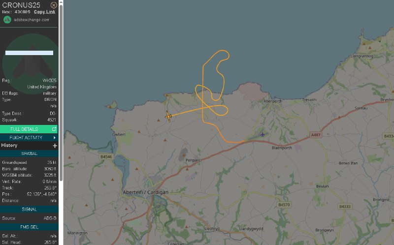Click the Aberteifi / Cardigan map label
Image resolution: width=394 pixels, height=245 pixels.
(x=145, y=192)
